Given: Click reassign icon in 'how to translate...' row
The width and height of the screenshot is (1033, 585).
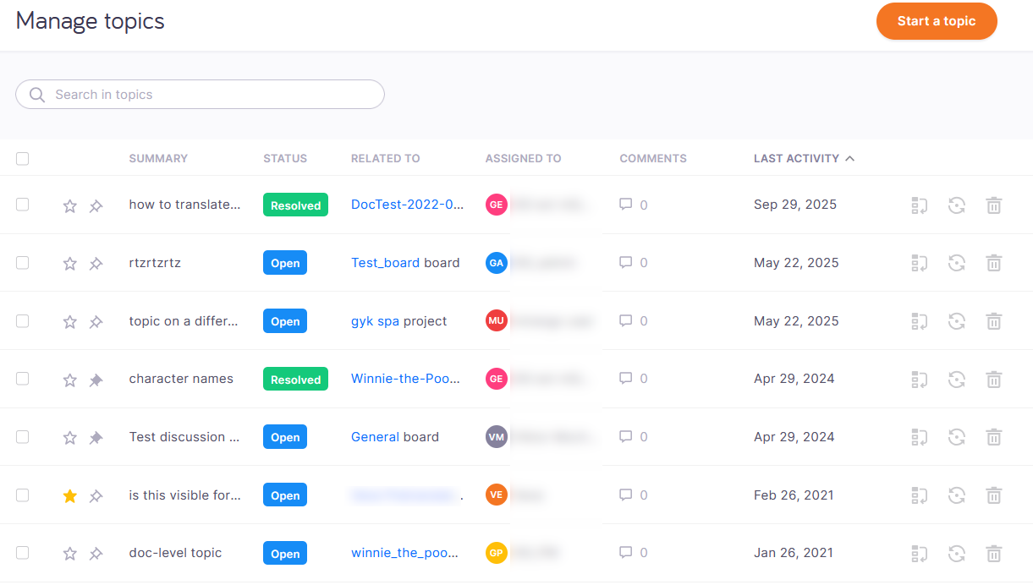Looking at the screenshot, I should pos(920,205).
